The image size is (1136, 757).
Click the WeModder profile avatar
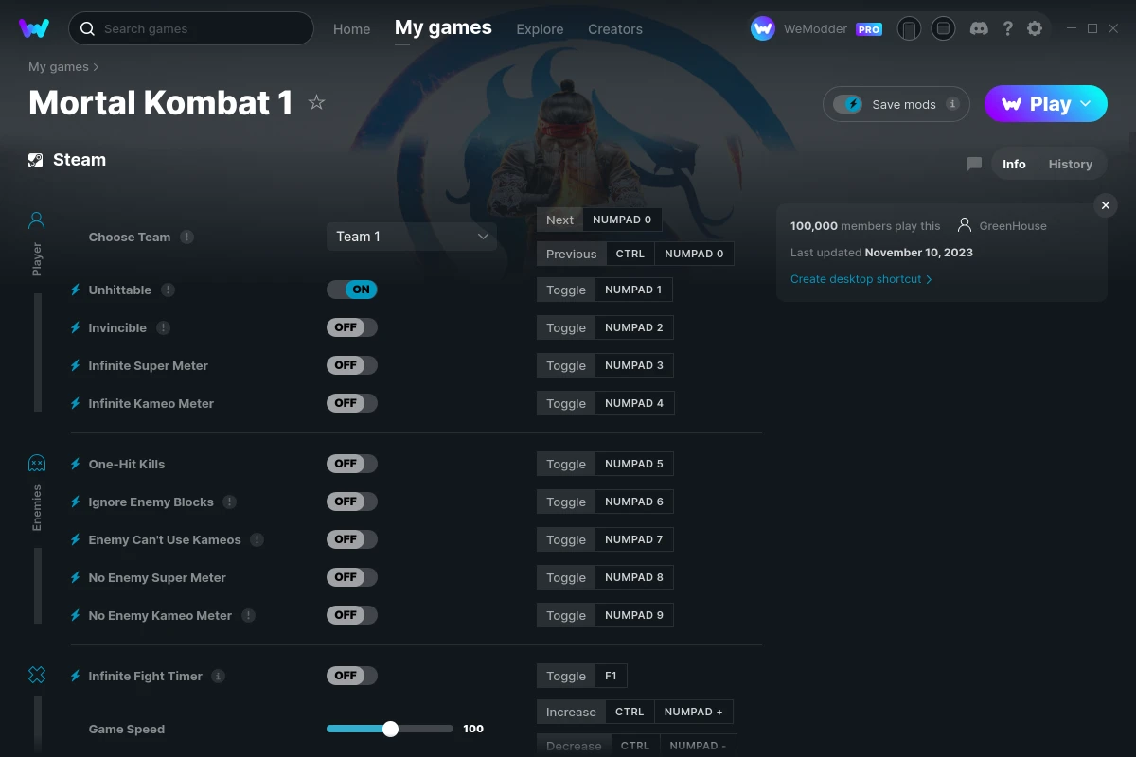[x=763, y=29]
